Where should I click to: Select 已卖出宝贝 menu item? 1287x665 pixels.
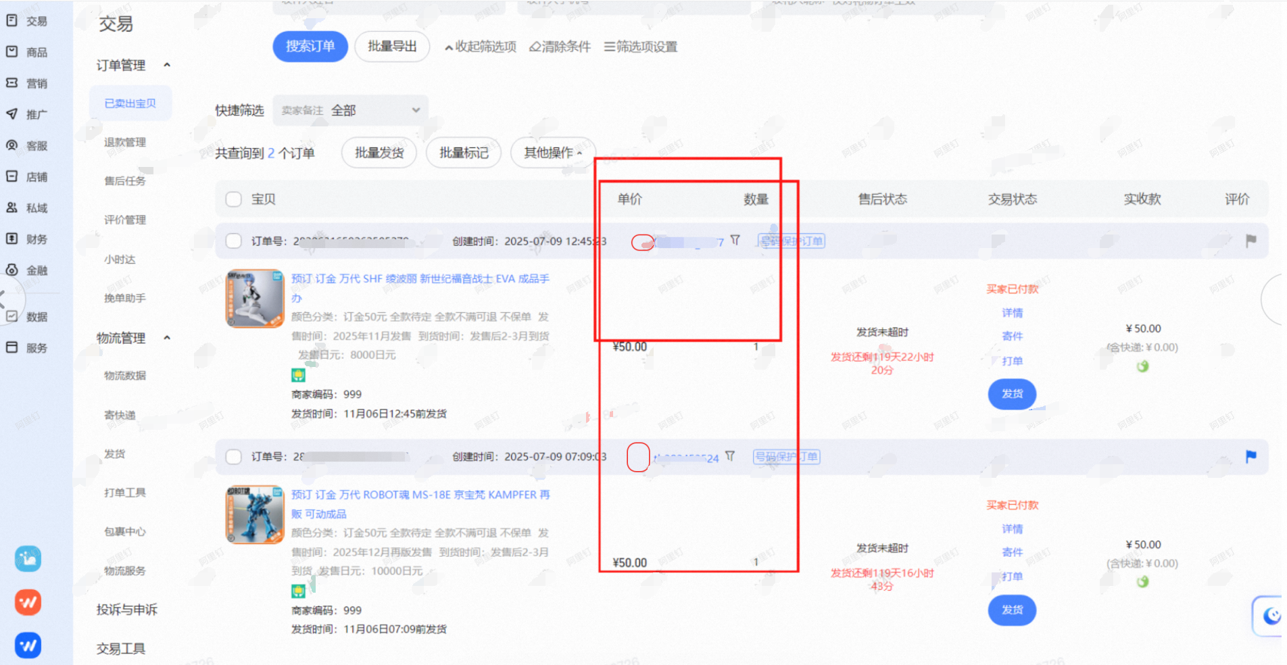click(x=130, y=103)
